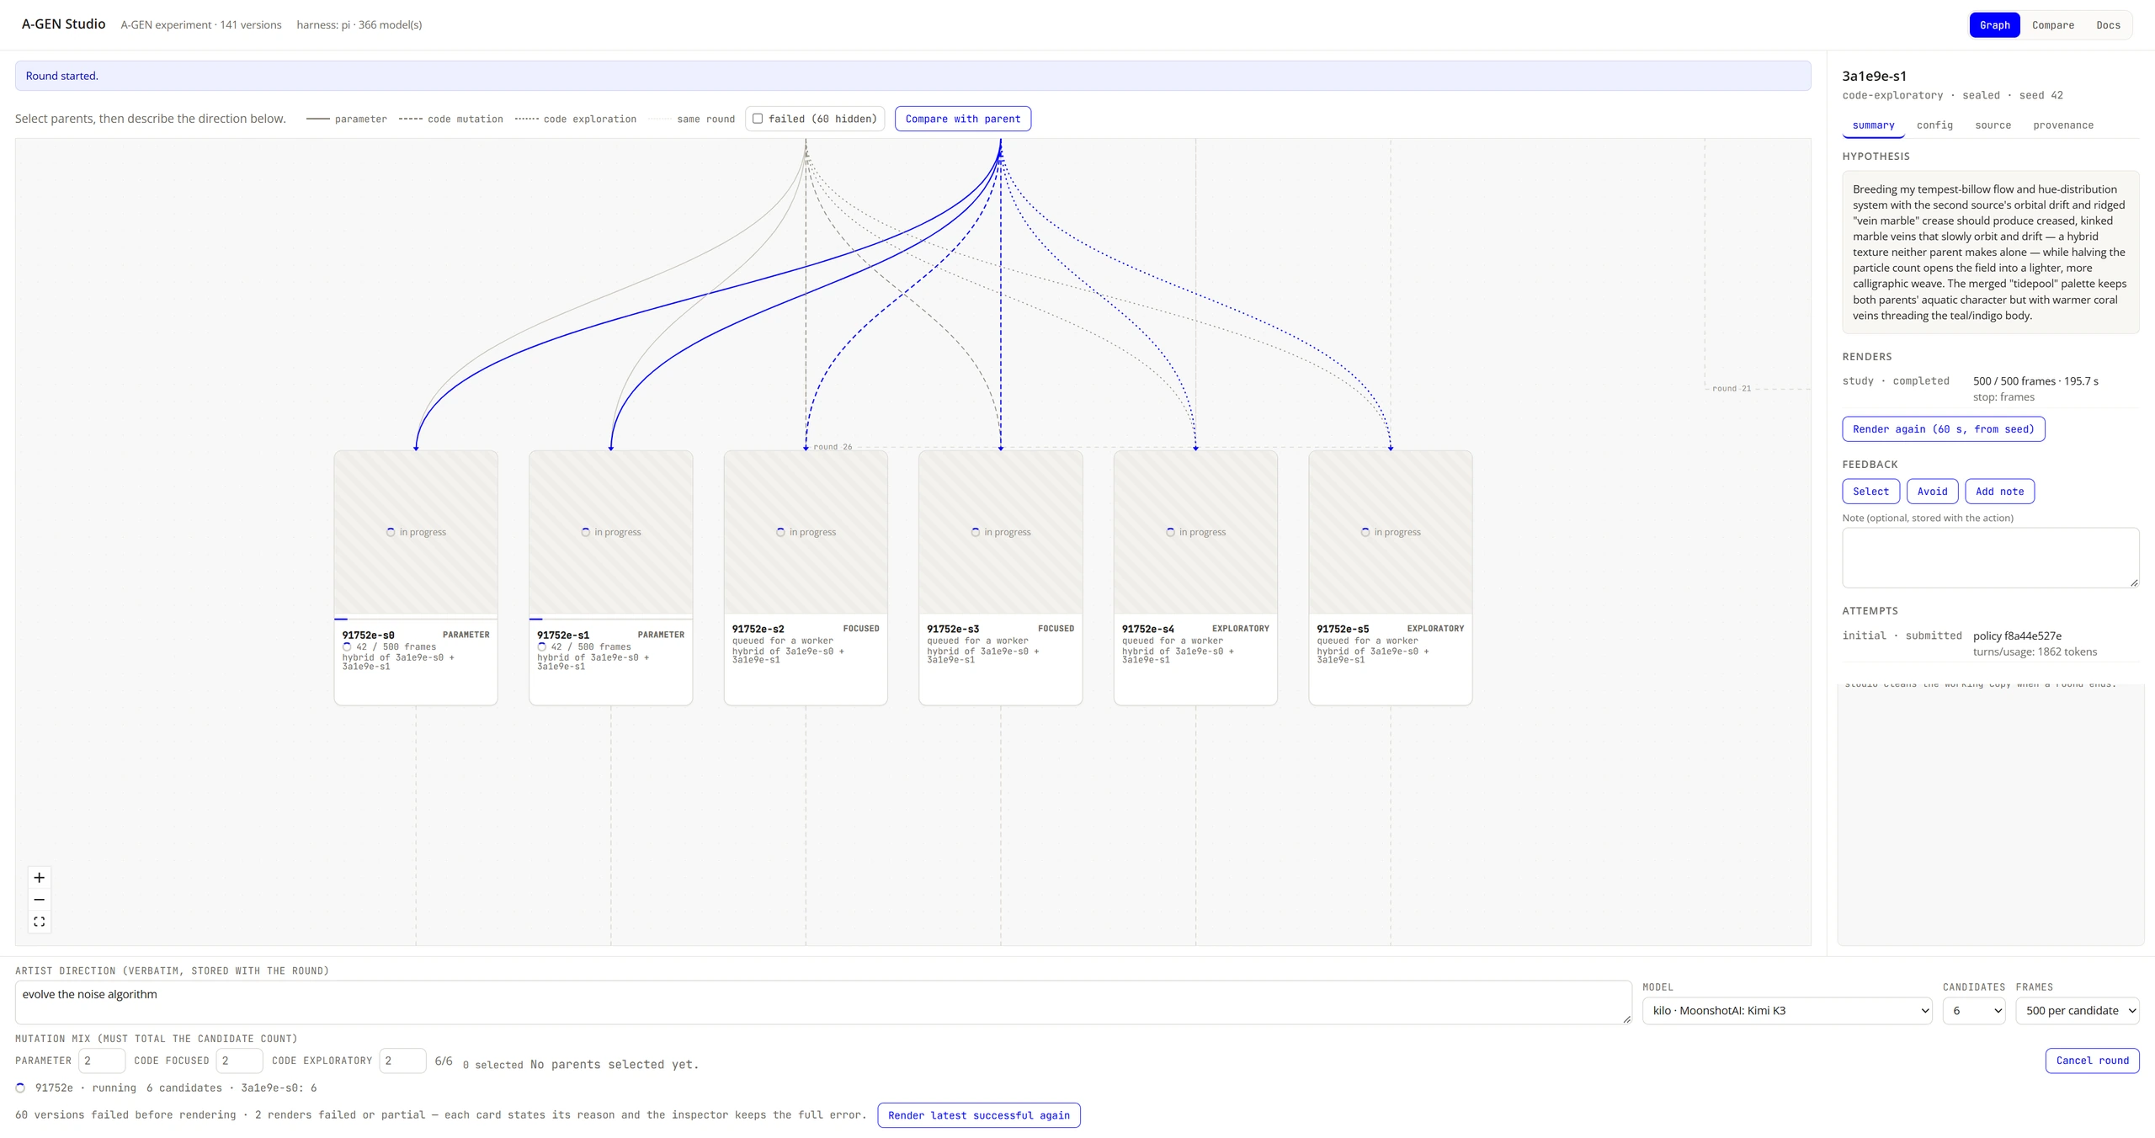The height and width of the screenshot is (1138, 2155).
Task: Fit graph to view icon
Action: tap(39, 922)
